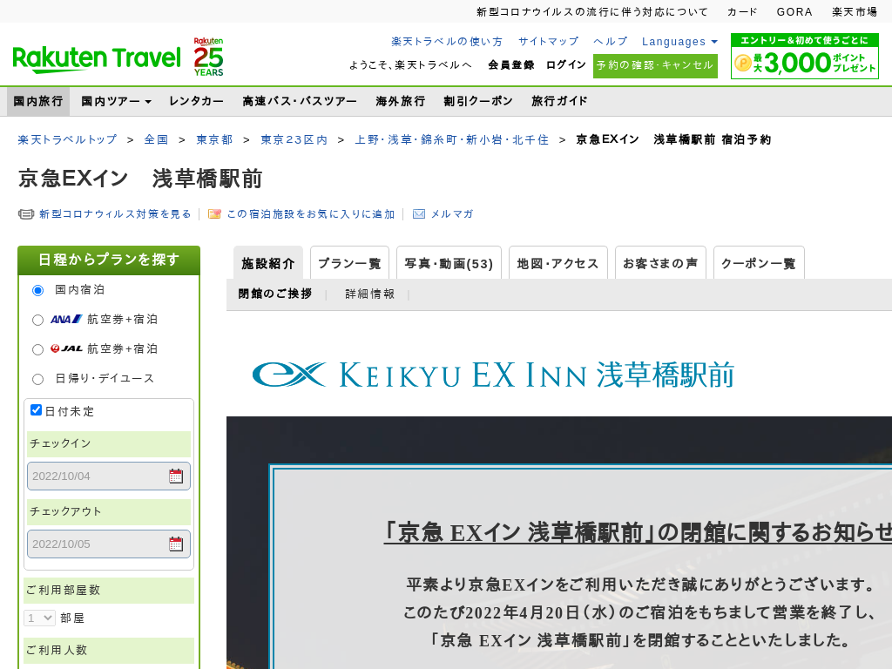
Task: Click the 上野・浅草・錦糸町・新小岩・北千住 breadcrumb
Action: 452,139
